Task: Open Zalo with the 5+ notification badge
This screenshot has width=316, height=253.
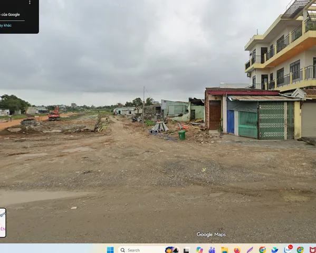Action: (x=288, y=249)
